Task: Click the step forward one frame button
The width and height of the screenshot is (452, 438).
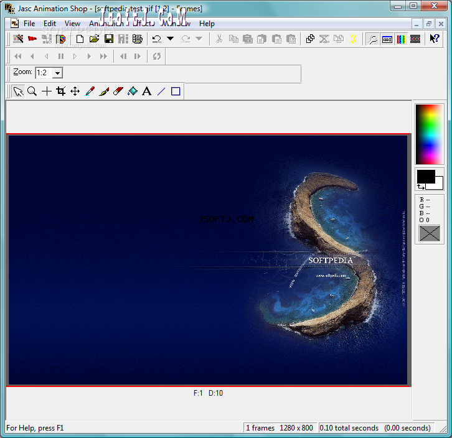Action: pyautogui.click(x=137, y=57)
